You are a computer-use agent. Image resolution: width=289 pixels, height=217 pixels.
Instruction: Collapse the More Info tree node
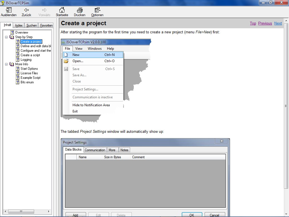(6, 64)
